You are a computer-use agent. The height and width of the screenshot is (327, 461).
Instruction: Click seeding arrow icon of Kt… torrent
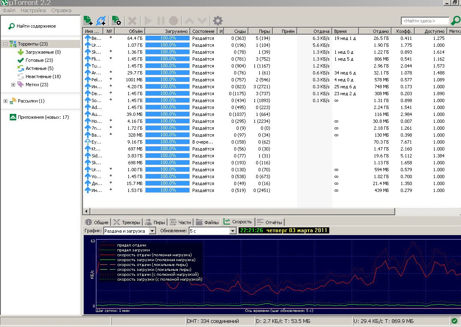pos(88,149)
